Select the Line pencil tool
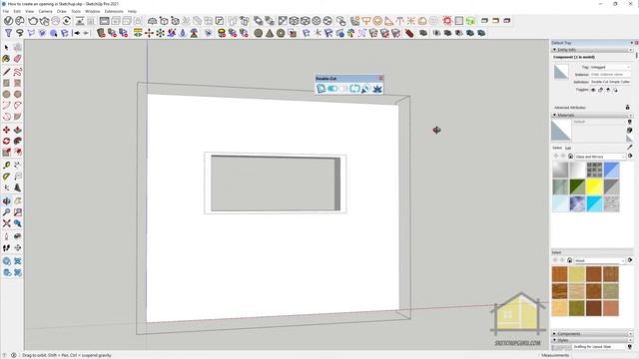Viewport: 639px width, 359px height. pyautogui.click(x=7, y=72)
